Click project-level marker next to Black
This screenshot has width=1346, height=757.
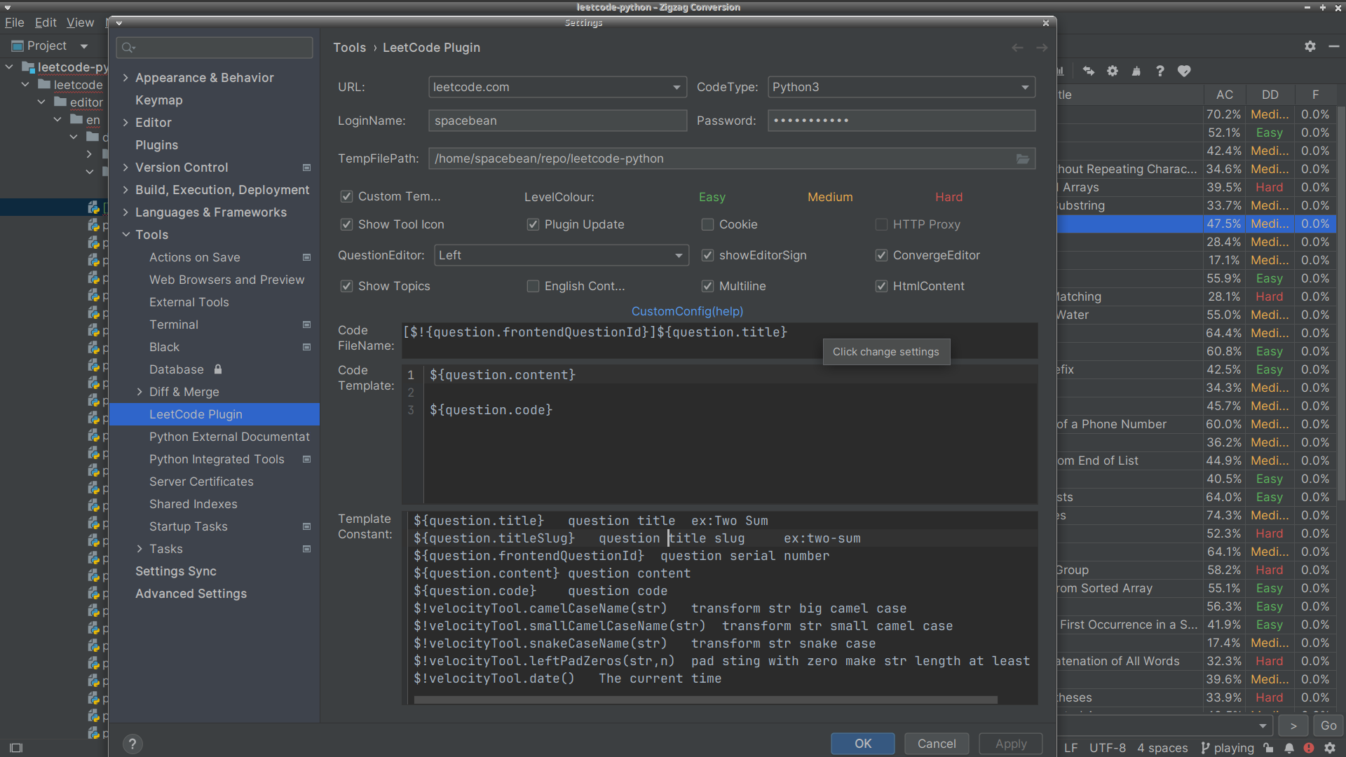coord(306,347)
